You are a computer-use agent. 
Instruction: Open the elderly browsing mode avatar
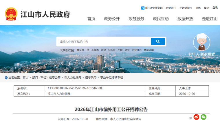click(202, 42)
